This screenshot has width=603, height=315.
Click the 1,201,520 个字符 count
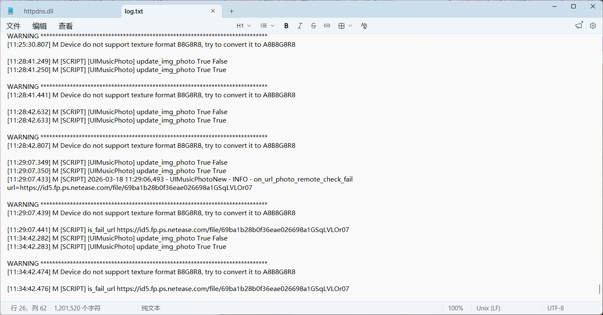point(78,308)
